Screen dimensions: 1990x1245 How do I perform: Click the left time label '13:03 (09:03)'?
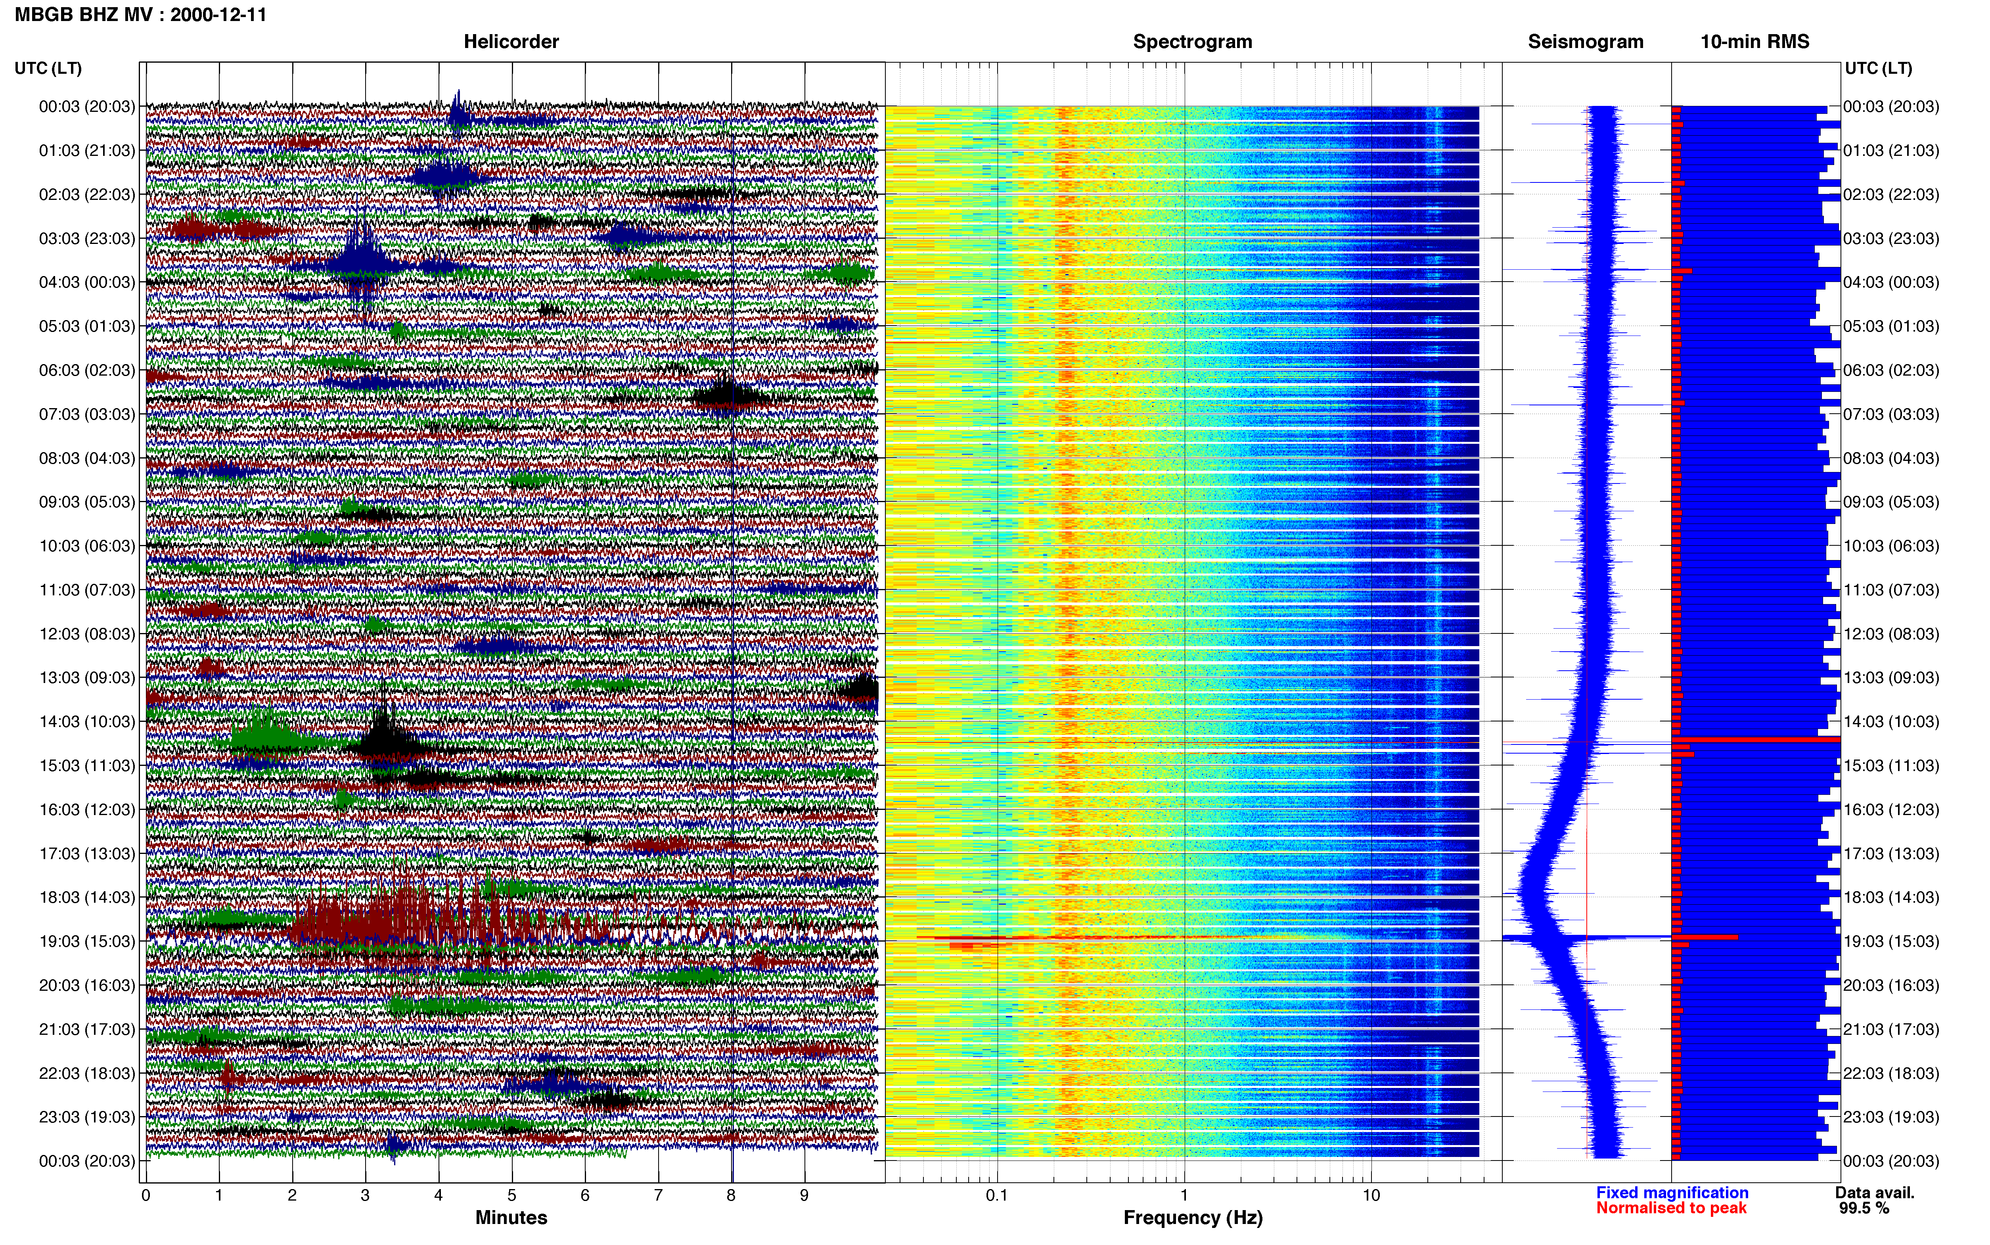pos(86,678)
